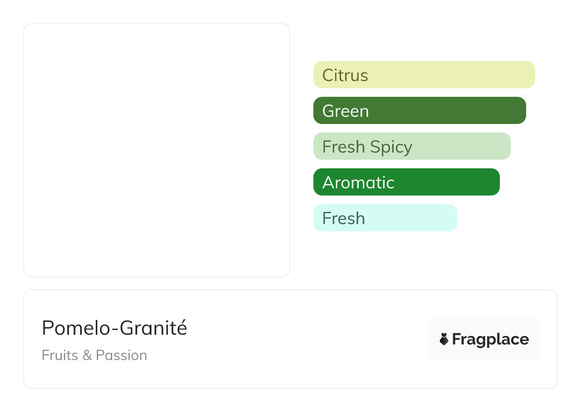The height and width of the screenshot is (412, 581).
Task: Click the Fragplace wordmark text
Action: click(x=490, y=339)
